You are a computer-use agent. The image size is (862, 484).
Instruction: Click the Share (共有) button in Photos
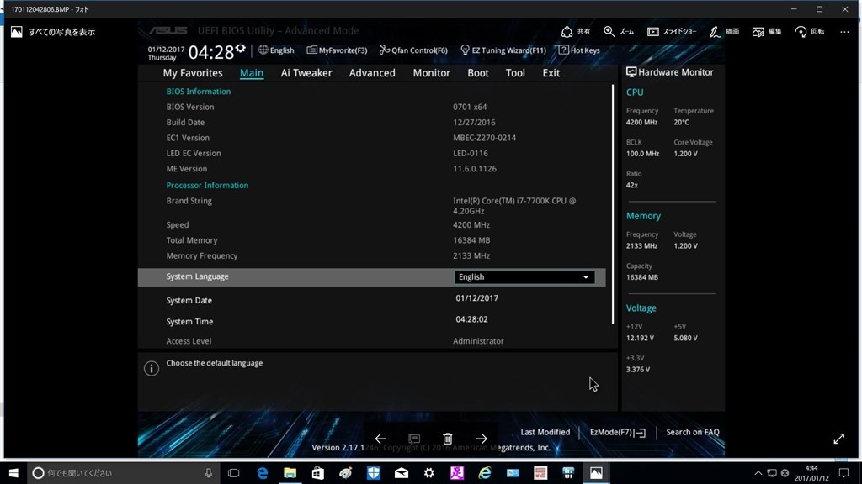click(x=575, y=31)
